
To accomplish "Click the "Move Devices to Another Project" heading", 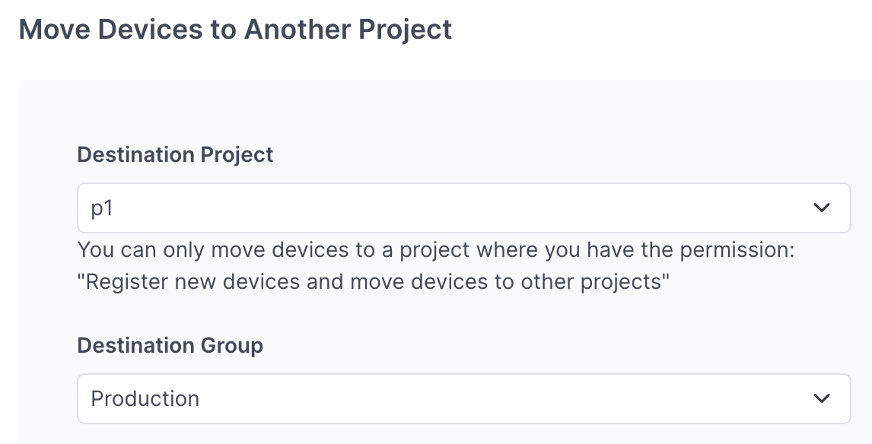I will (x=235, y=30).
